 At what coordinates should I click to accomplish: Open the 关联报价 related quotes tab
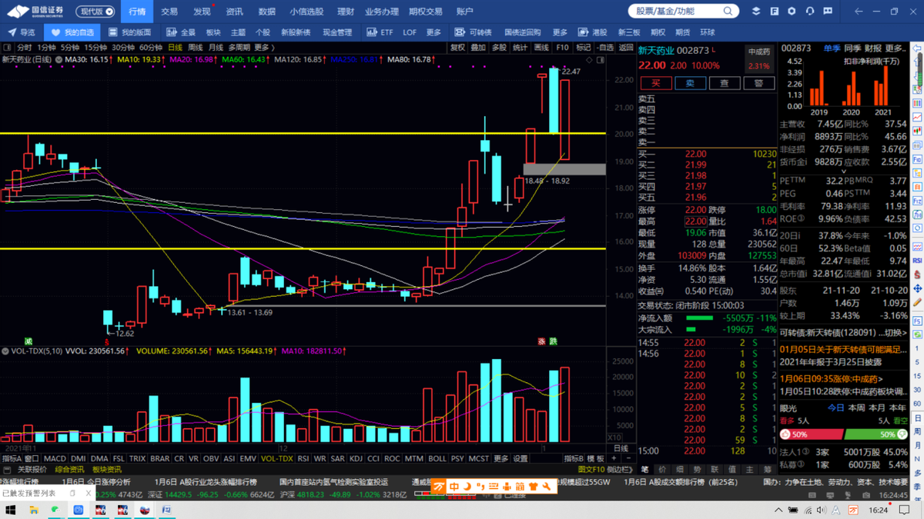coord(32,469)
